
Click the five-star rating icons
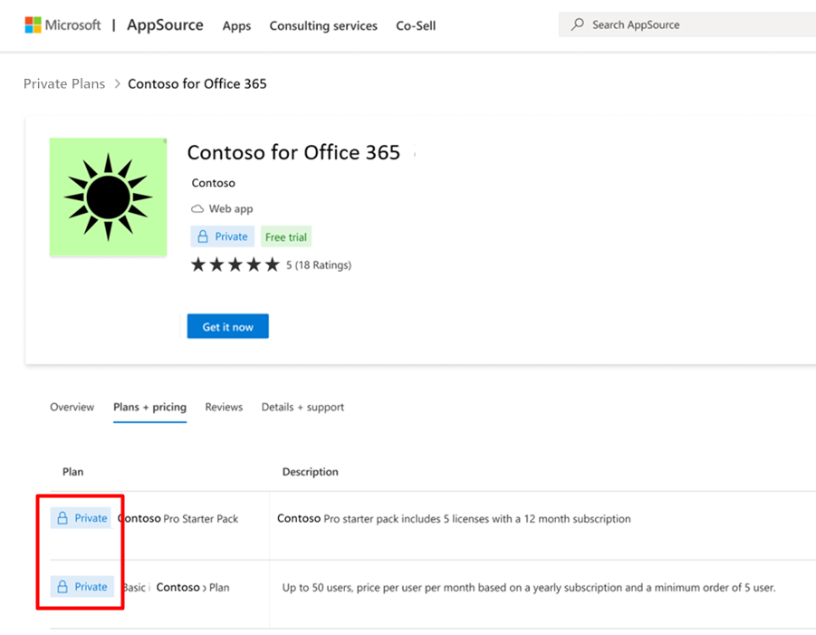click(x=235, y=265)
